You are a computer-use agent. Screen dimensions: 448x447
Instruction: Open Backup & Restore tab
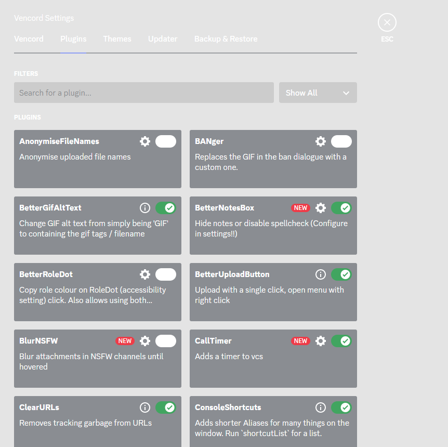tap(226, 39)
